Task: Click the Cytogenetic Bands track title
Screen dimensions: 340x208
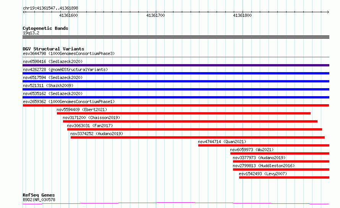Action: 45,28
